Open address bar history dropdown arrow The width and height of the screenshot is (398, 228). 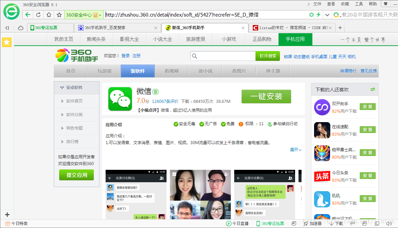(327, 15)
